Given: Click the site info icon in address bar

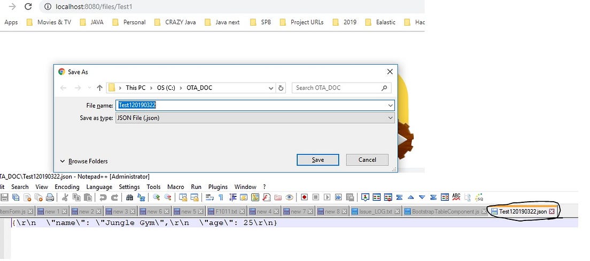Looking at the screenshot, I should pyautogui.click(x=48, y=6).
